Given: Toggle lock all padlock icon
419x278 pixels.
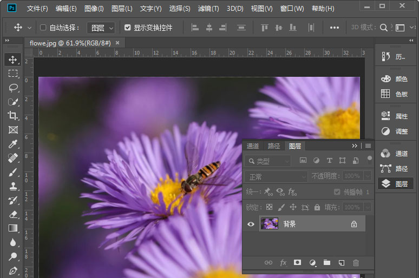Looking at the screenshot, I should point(317,207).
